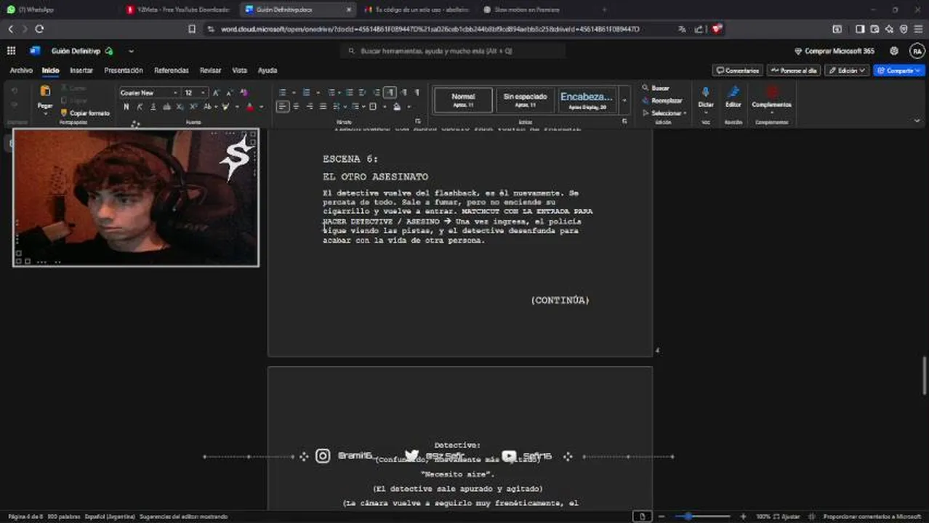The height and width of the screenshot is (523, 929).
Task: Click Reemplazar in the Edición group
Action: point(662,100)
